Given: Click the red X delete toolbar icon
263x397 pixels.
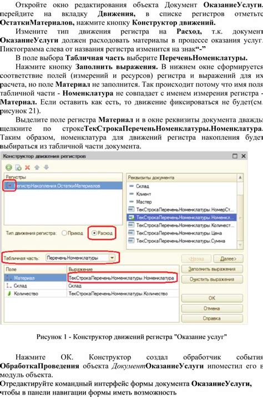Looking at the screenshot, I should (28, 168).
